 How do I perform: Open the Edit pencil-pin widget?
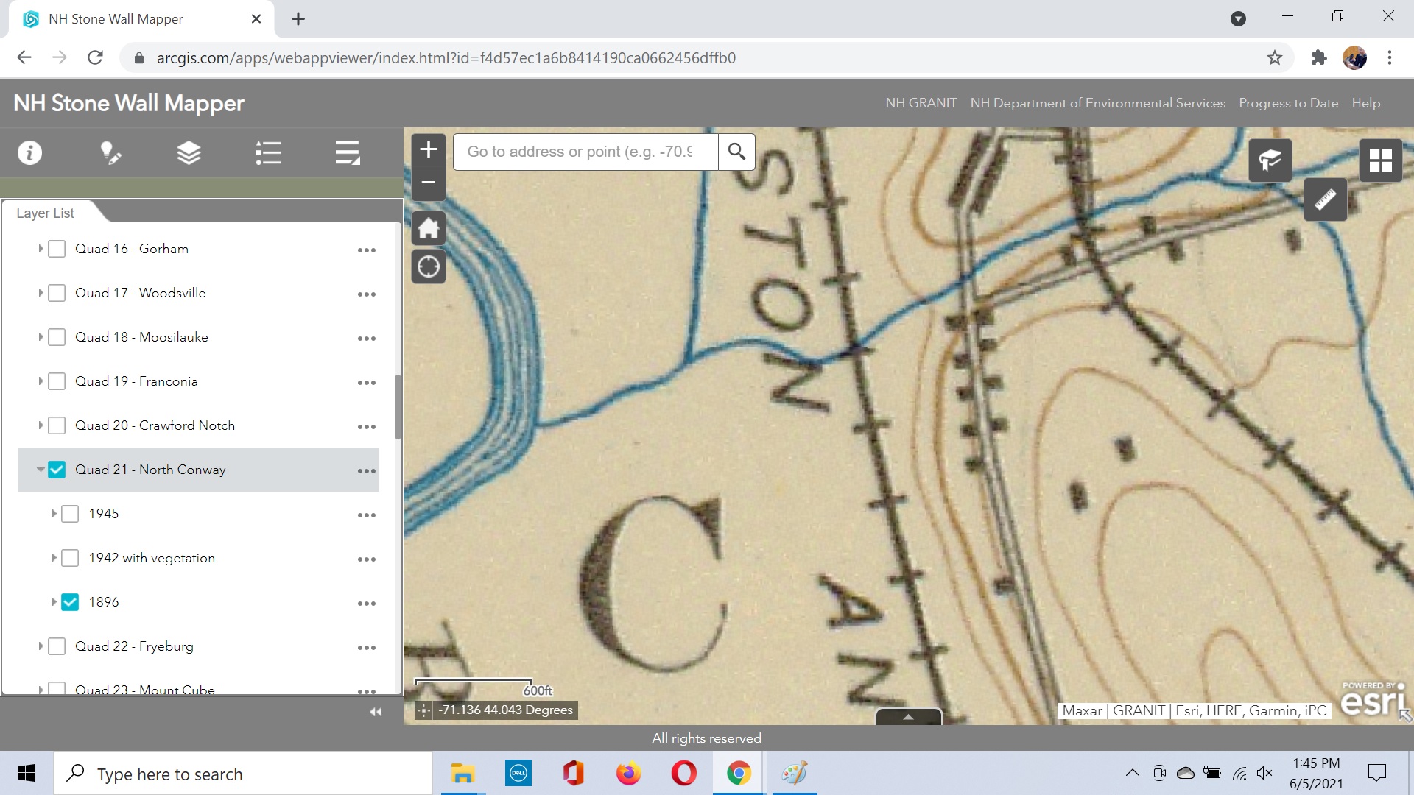point(110,153)
